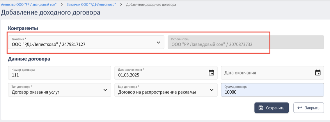Image resolution: width=330 pixels, height=122 pixels.
Task: Click the last breadcrumb Добавление доходного договора
Action: point(151,4)
